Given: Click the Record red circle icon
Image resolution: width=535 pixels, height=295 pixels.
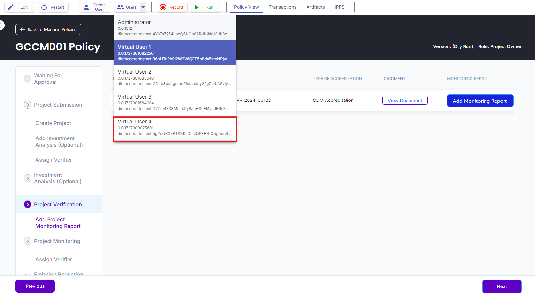Looking at the screenshot, I should click(x=163, y=7).
